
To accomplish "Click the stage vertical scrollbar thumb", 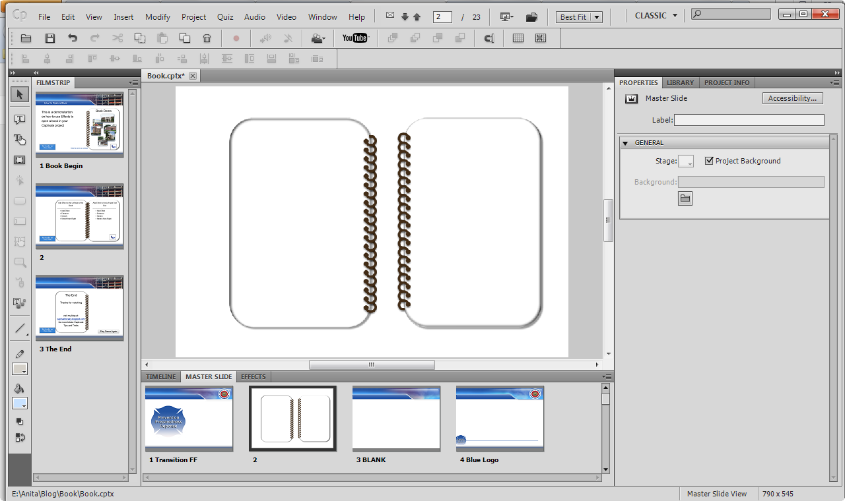I will [609, 221].
